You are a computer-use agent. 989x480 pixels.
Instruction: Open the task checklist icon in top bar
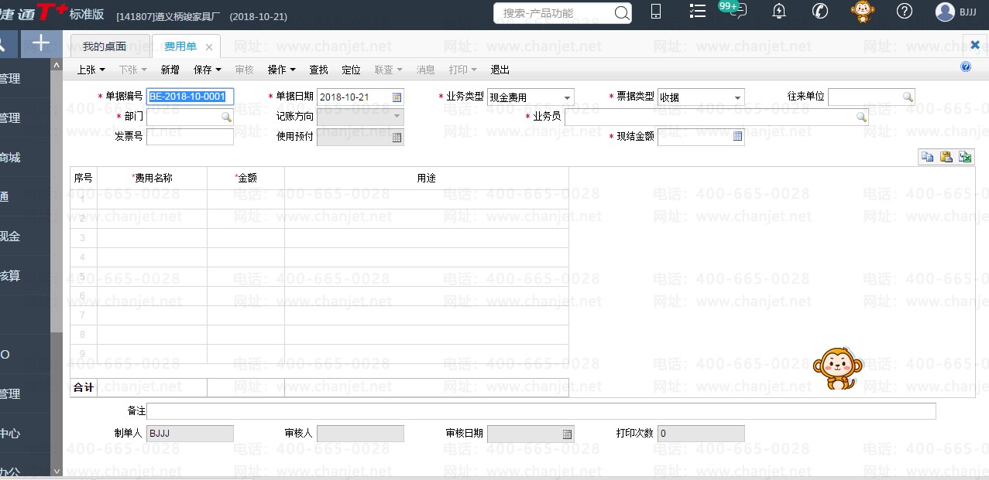[697, 12]
